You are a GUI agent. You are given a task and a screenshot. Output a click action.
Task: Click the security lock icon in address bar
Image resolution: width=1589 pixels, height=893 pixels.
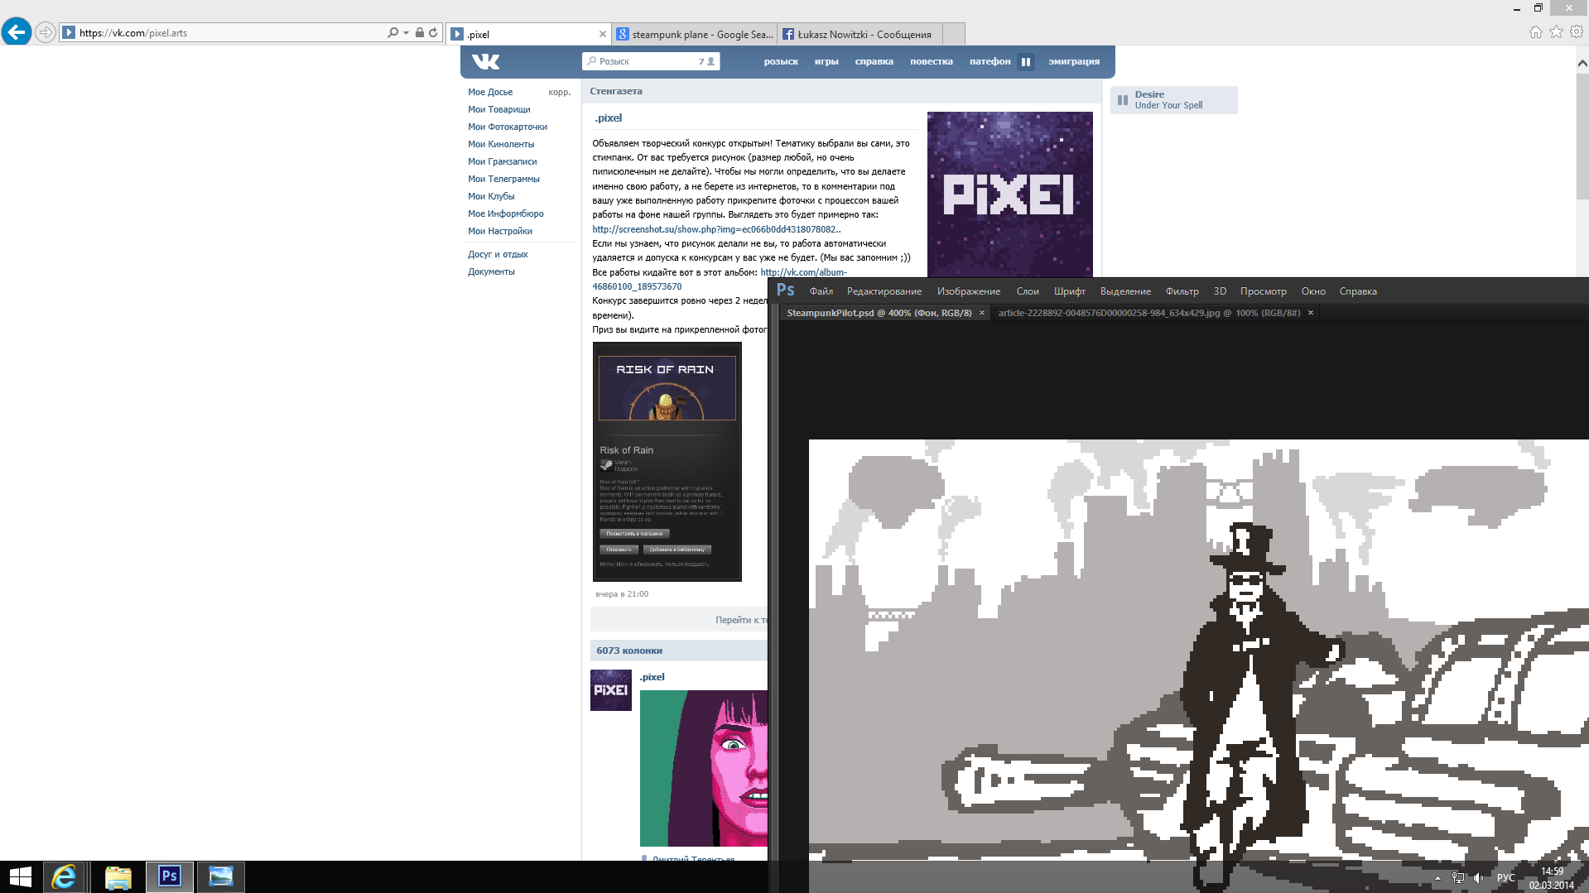pyautogui.click(x=420, y=33)
